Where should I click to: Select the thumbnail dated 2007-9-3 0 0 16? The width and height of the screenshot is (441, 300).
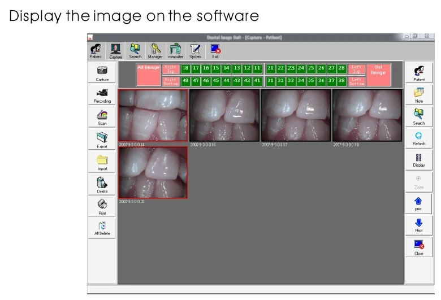[x=224, y=115]
